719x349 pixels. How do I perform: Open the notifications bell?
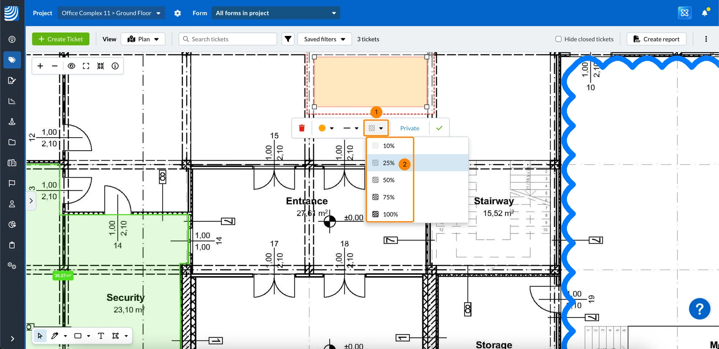(x=705, y=13)
